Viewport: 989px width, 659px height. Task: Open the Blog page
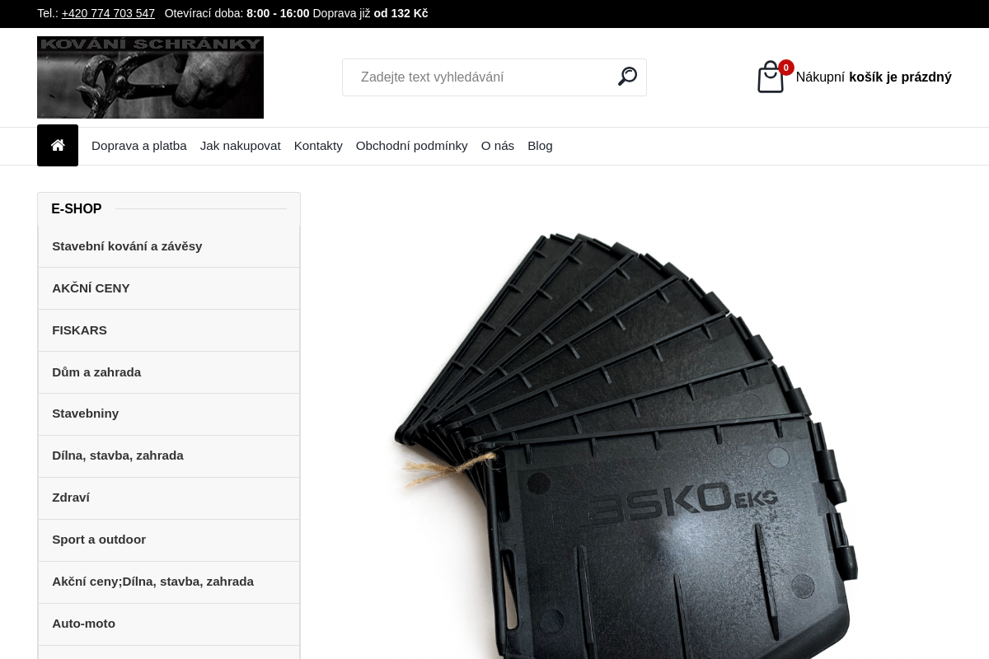click(540, 146)
